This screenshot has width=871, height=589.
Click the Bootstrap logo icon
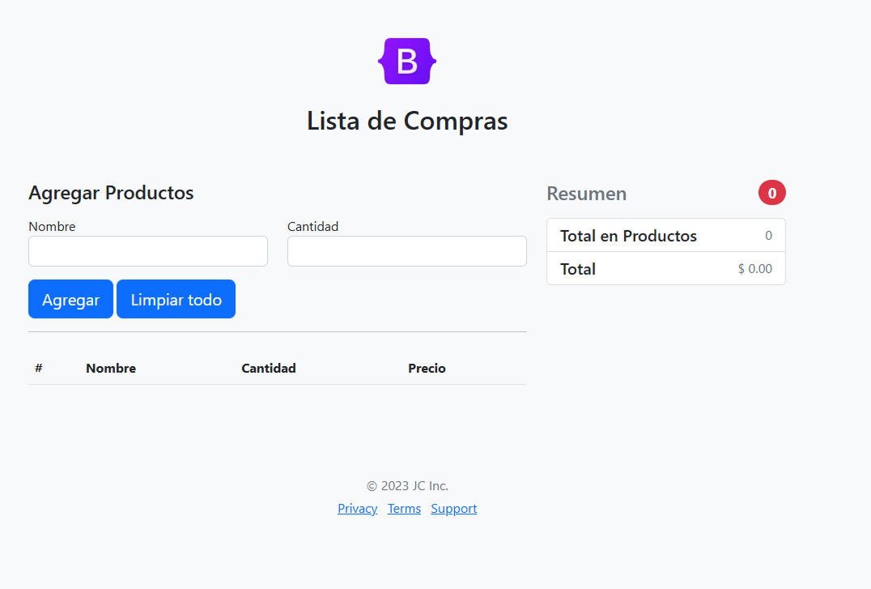pyautogui.click(x=407, y=61)
